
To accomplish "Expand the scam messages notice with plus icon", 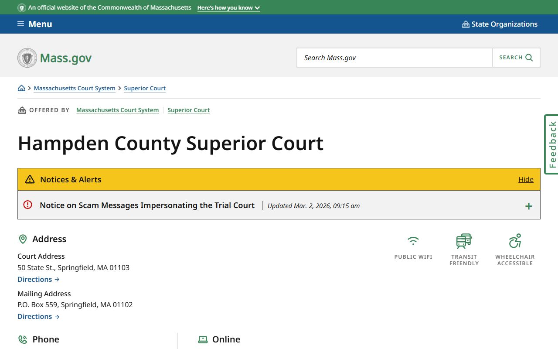I will pos(528,206).
